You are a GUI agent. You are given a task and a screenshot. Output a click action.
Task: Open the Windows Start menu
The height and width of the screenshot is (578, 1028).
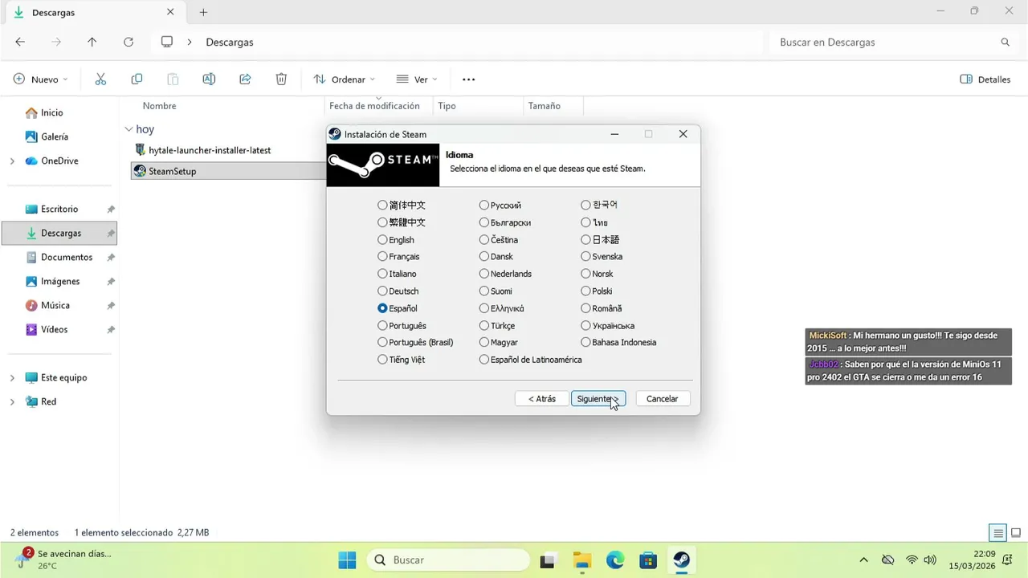347,560
